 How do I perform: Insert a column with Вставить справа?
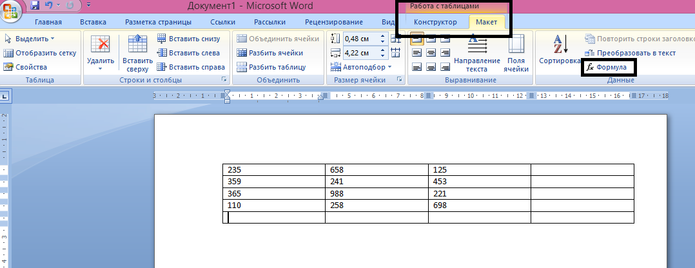pyautogui.click(x=191, y=67)
